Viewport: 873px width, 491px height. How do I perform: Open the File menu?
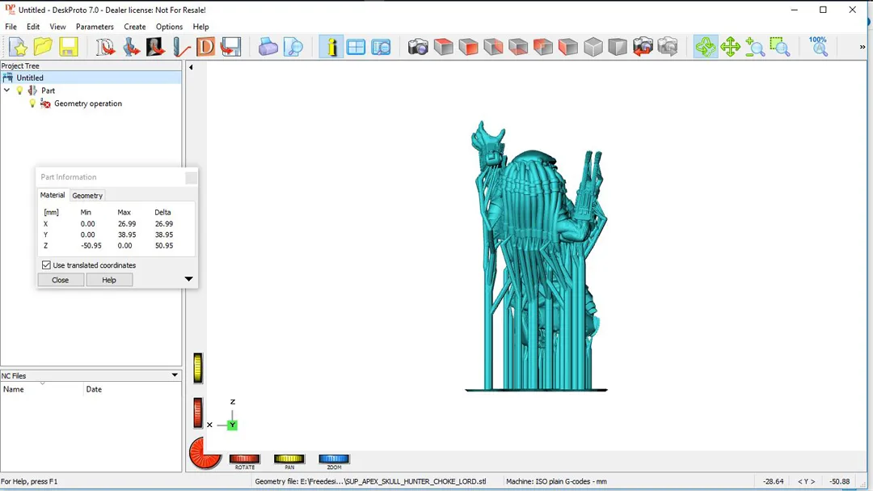[11, 27]
